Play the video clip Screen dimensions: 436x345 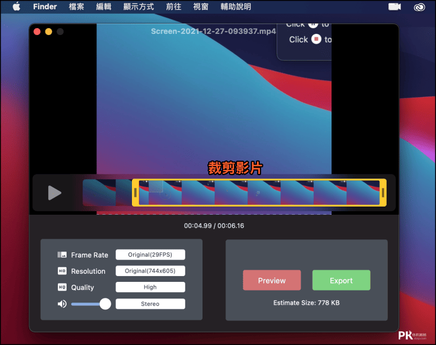pos(54,193)
